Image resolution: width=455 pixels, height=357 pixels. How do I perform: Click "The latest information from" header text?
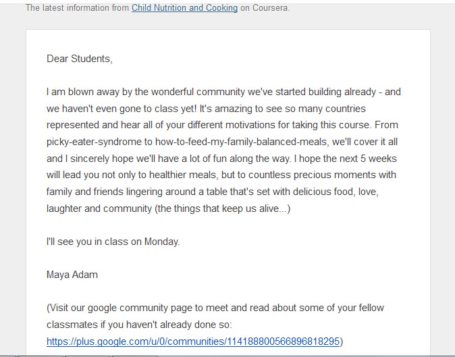click(77, 8)
